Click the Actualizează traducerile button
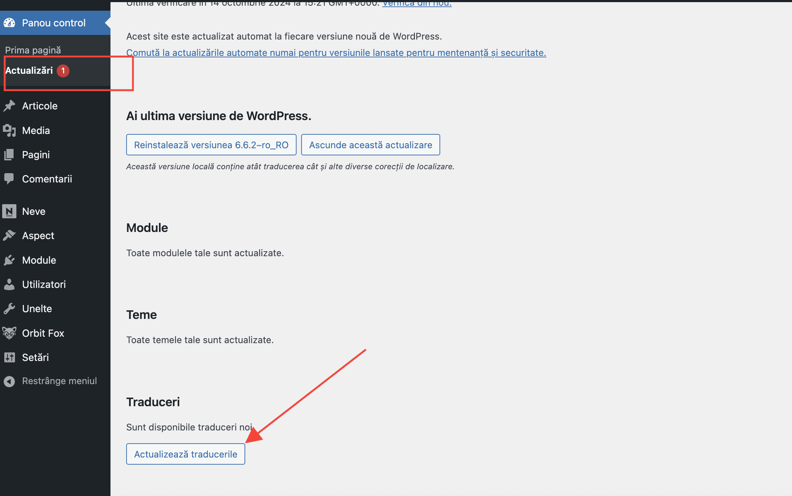Viewport: 792px width, 496px height. click(186, 454)
